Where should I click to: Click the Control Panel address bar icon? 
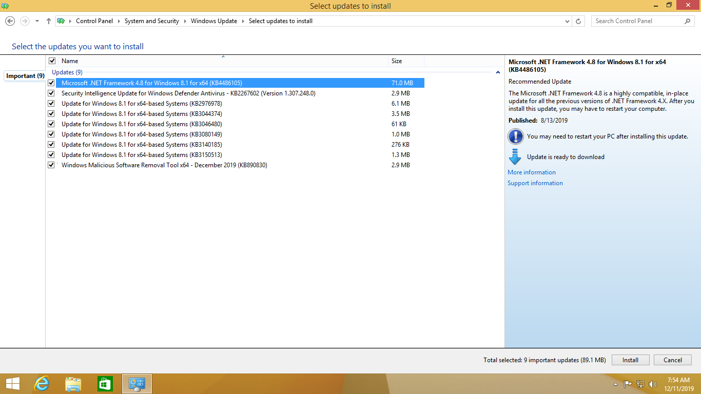coord(61,21)
